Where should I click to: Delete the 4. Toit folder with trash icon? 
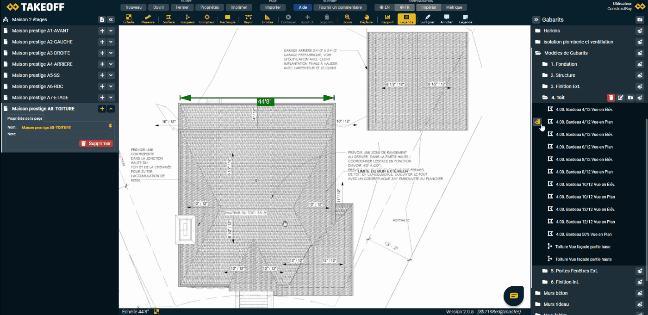[611, 98]
